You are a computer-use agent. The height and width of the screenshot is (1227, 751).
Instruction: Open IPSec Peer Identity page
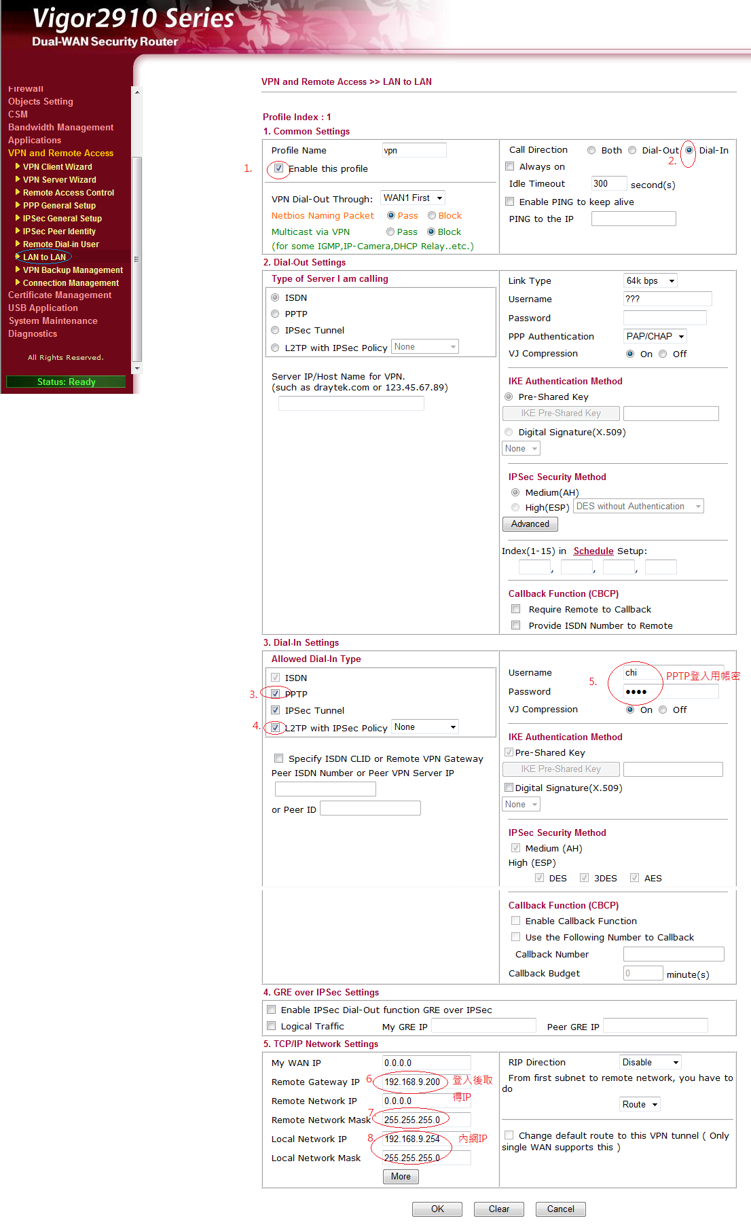(x=59, y=232)
